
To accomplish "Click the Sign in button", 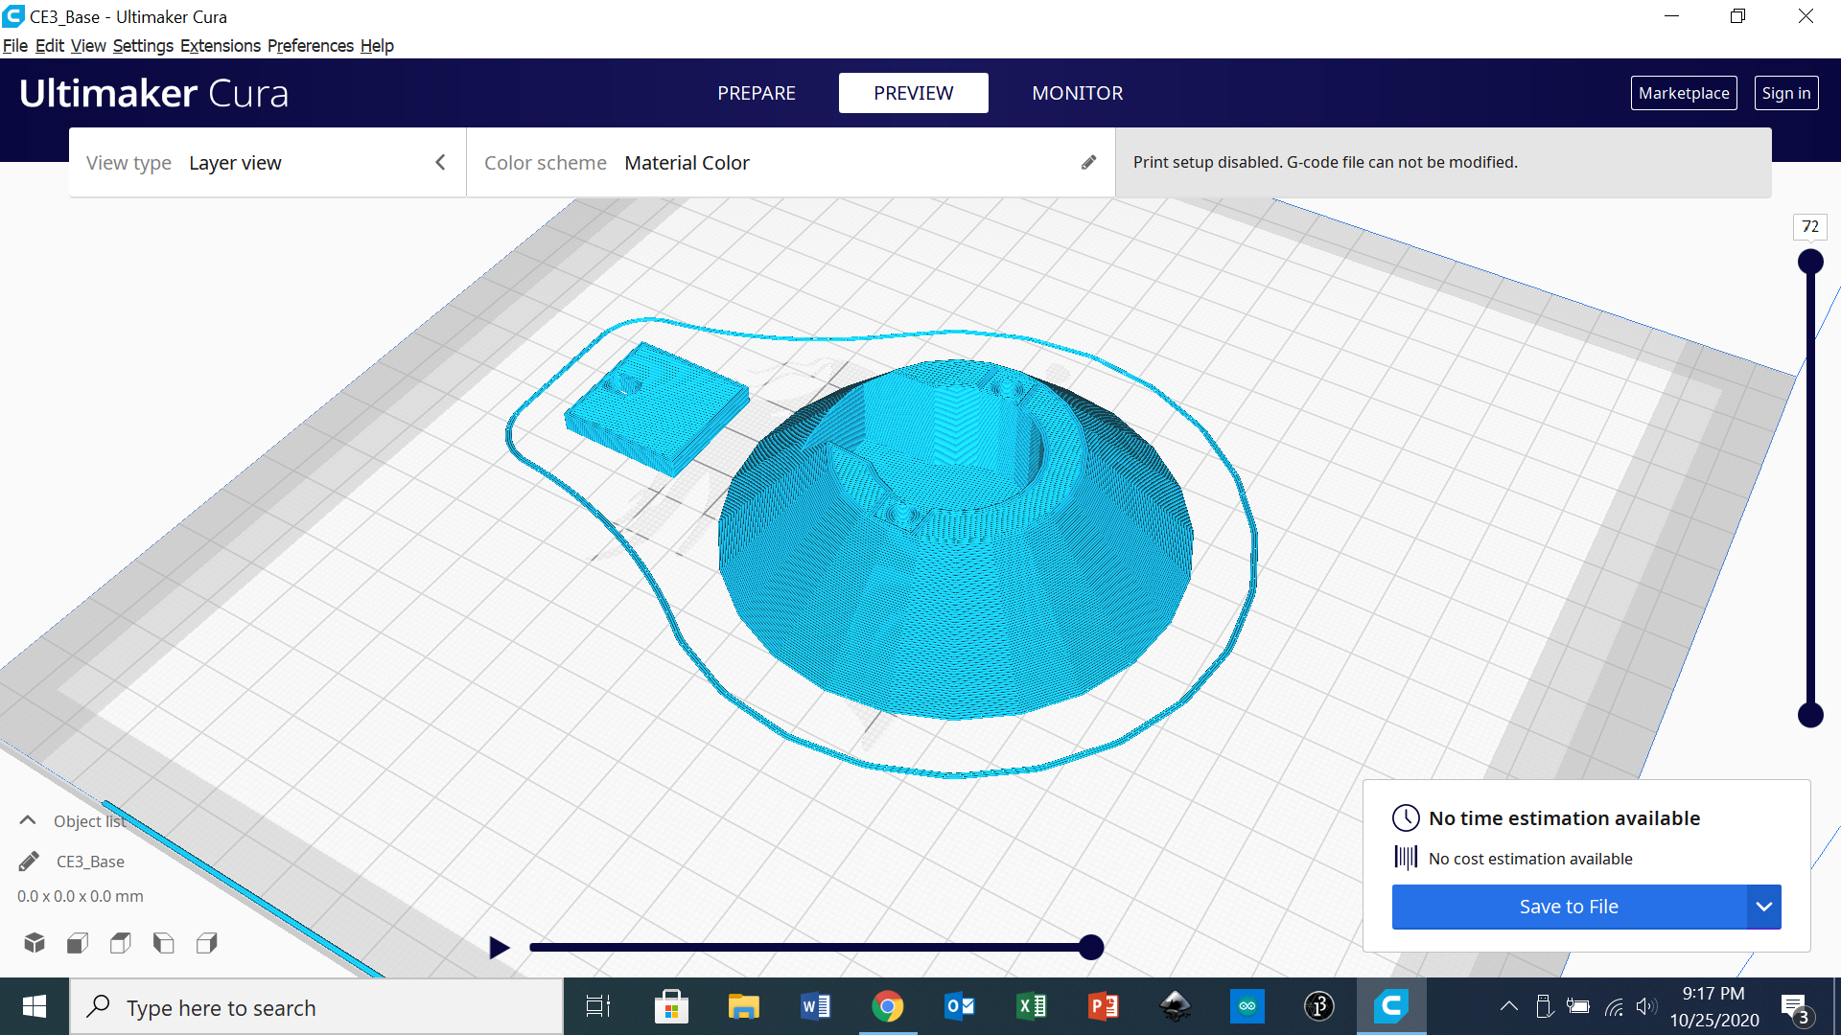I will coord(1785,93).
